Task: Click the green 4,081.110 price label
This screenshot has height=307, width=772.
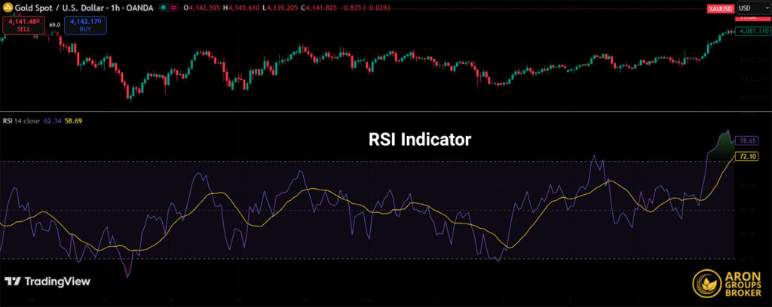Action: (752, 31)
